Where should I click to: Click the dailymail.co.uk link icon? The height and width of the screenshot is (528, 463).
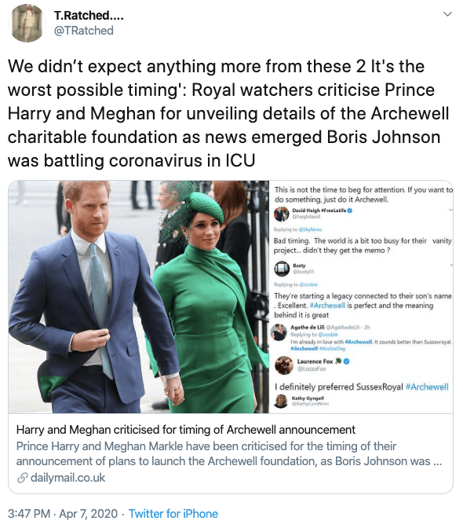click(x=22, y=478)
